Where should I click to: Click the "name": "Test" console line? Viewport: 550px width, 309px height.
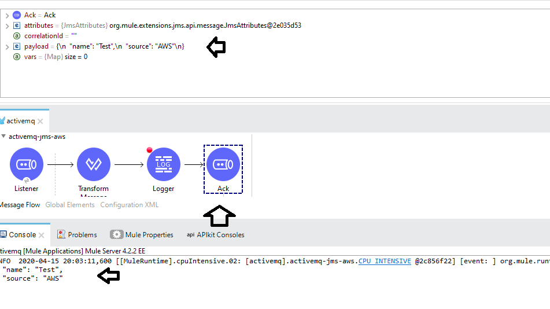pyautogui.click(x=32, y=270)
